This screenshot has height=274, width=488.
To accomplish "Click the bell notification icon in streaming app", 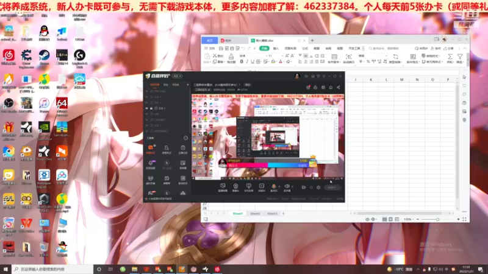I will click(x=331, y=88).
